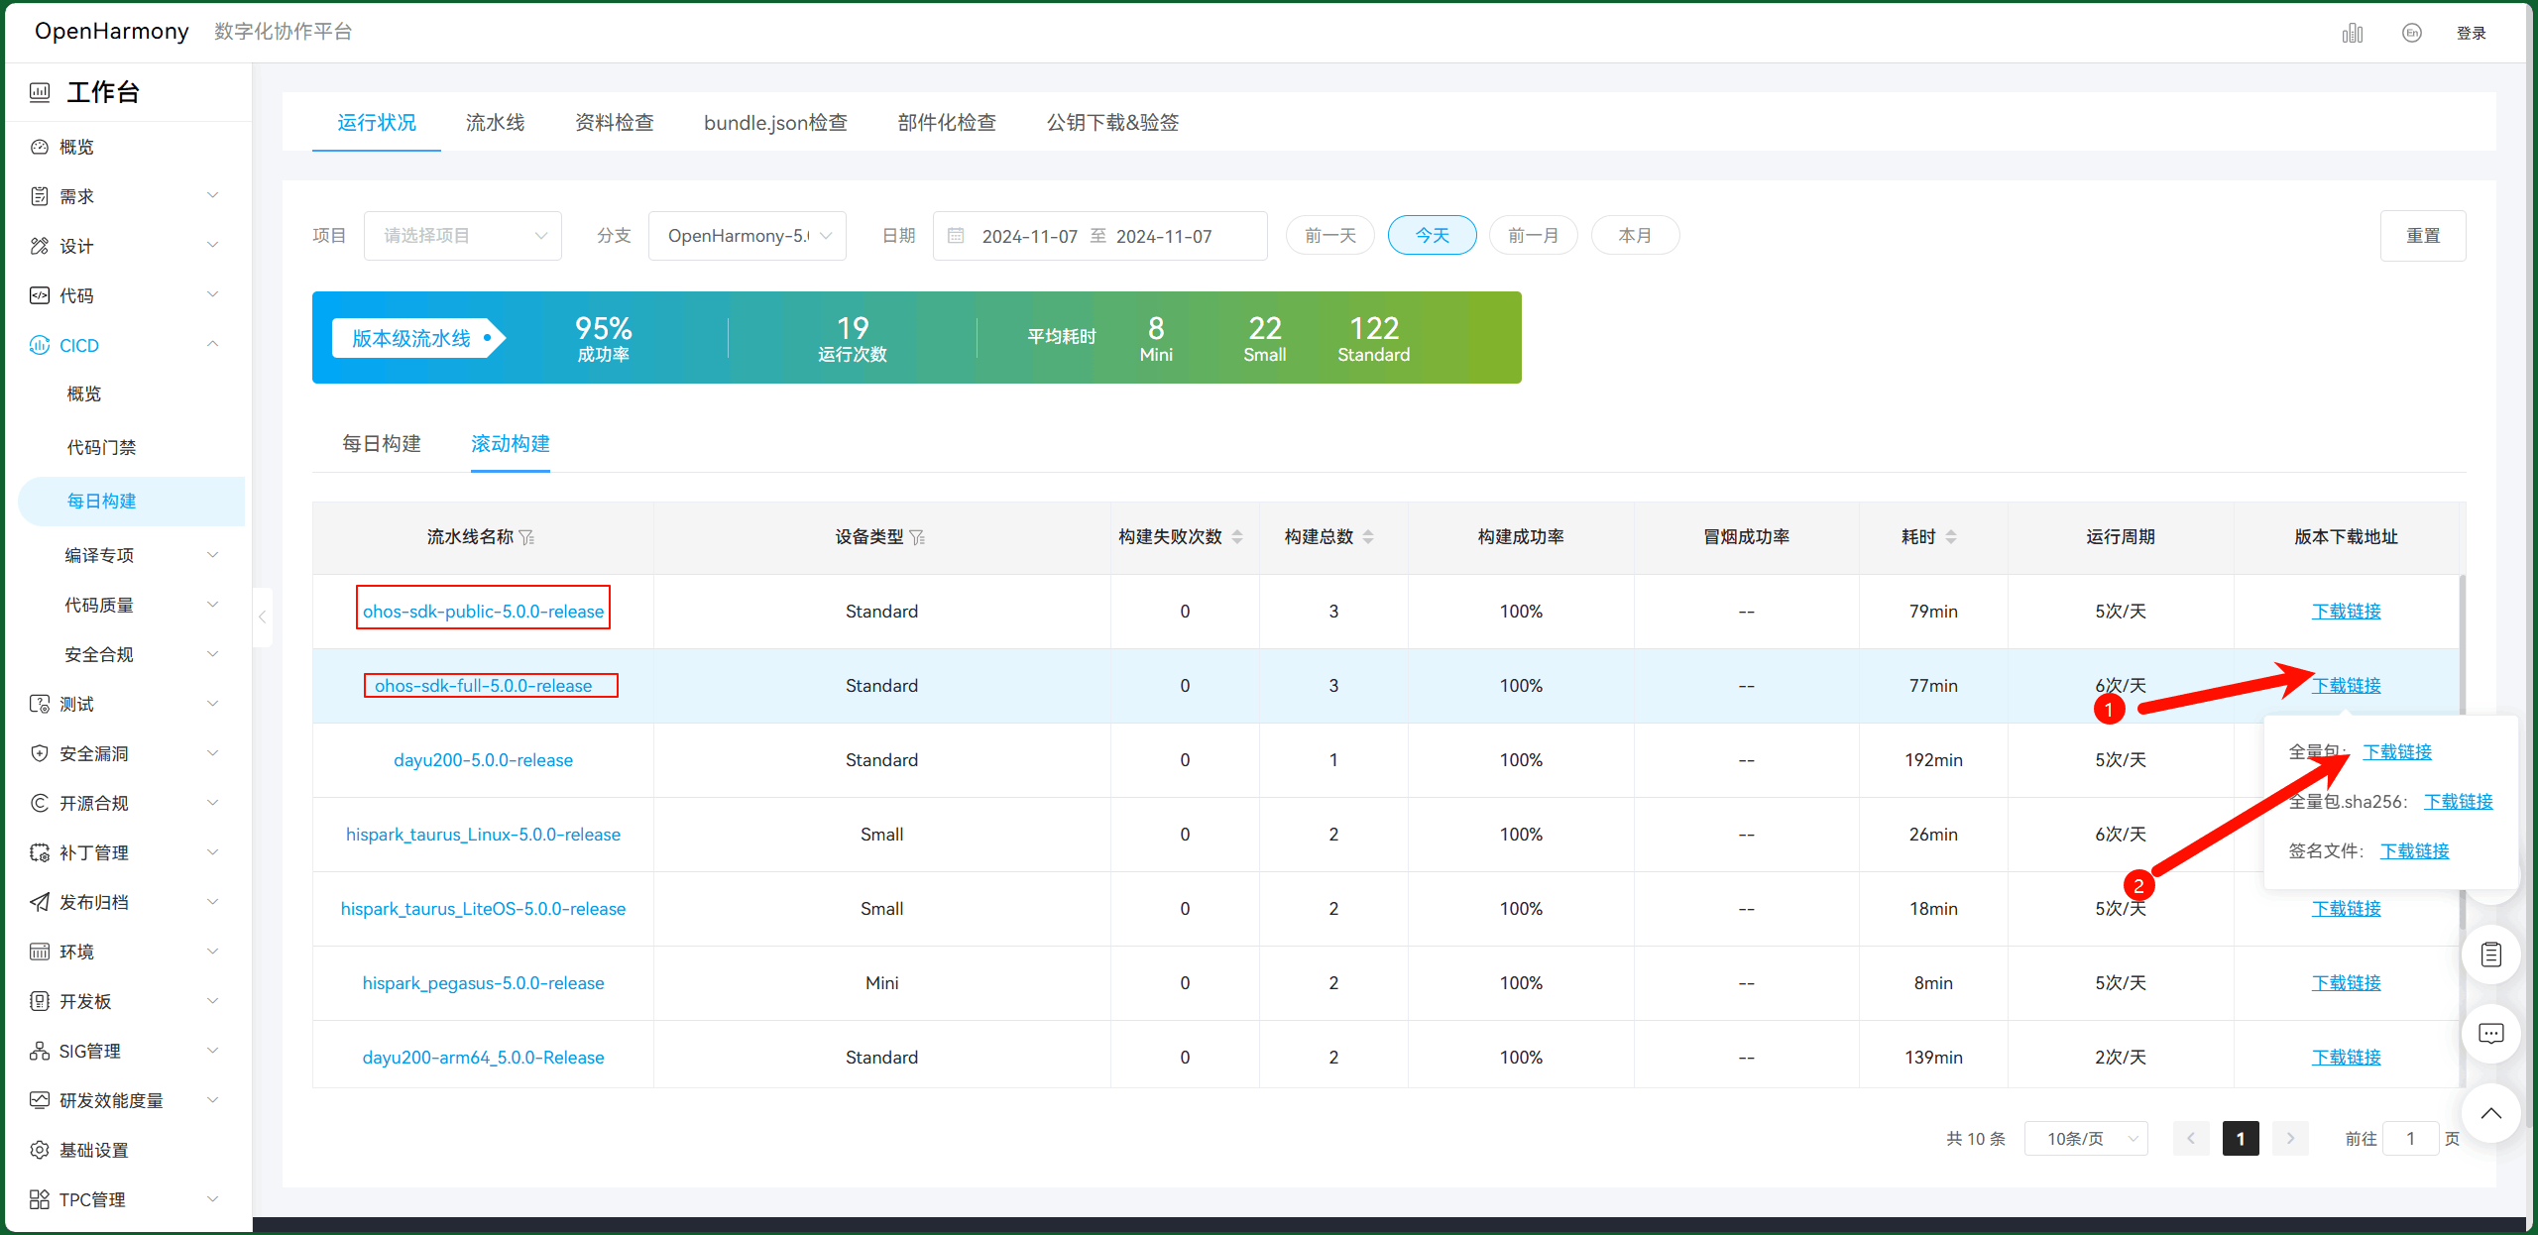
Task: Click 全量包.sha256 下载链接 in popup
Action: (2459, 801)
